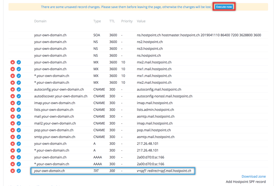Edit the AAAA record for your-own-domain.ch
276x186 pixels.
[x=19, y=157]
